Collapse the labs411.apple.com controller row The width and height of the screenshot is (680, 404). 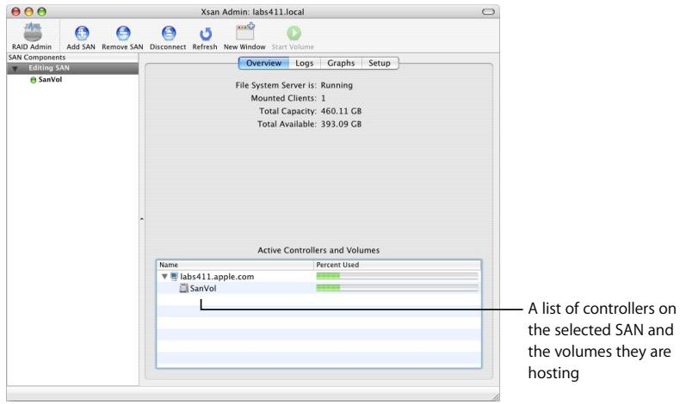click(x=164, y=276)
